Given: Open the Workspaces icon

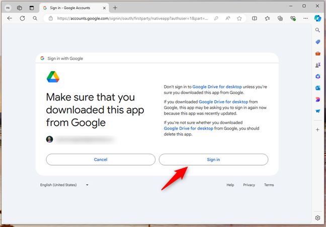Looking at the screenshot, I should pyautogui.click(x=19, y=8).
